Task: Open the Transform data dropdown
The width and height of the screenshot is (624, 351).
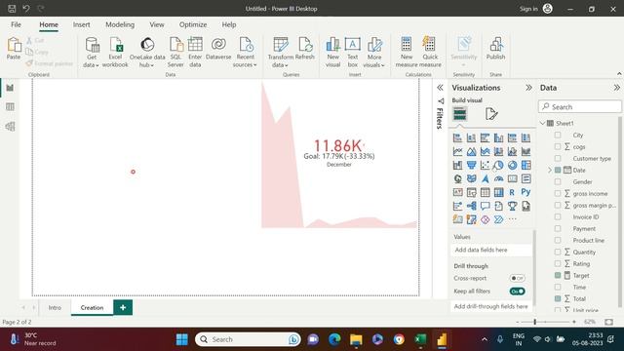Action: [x=280, y=52]
